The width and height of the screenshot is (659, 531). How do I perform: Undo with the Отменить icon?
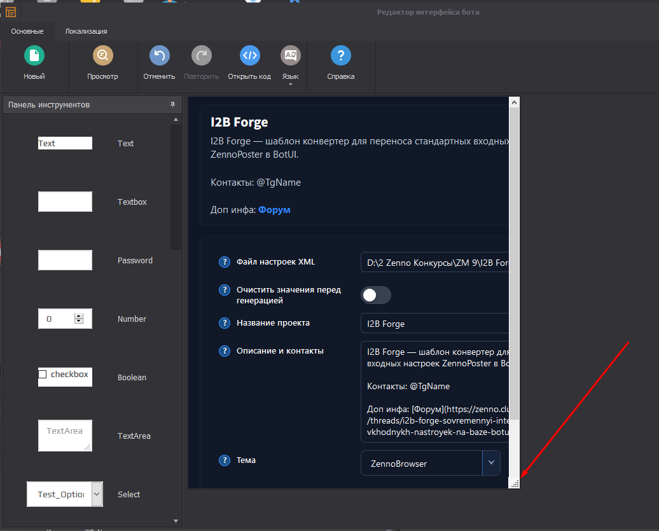coord(159,55)
